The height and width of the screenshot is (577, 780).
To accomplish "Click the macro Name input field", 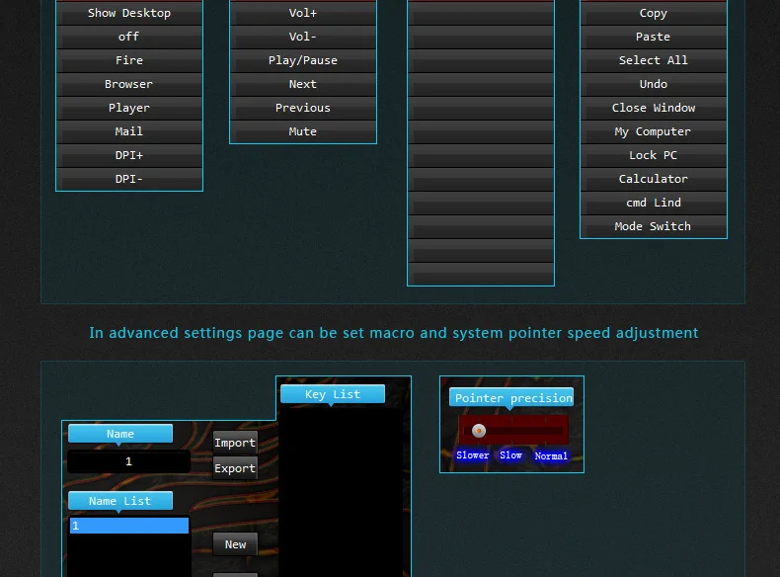I will coord(128,461).
